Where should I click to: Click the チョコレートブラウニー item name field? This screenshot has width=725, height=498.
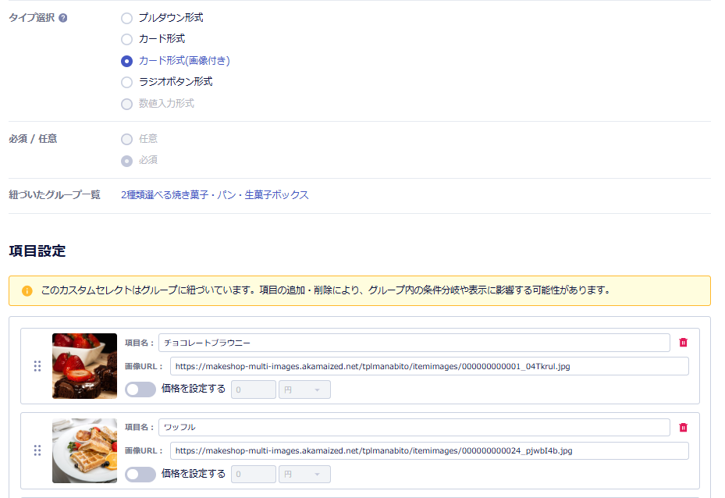tap(414, 343)
